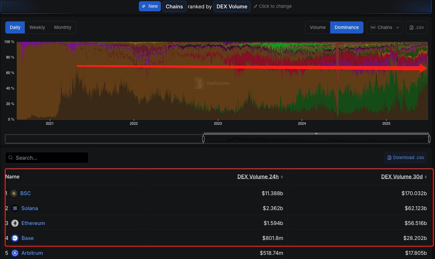This screenshot has height=259, width=435.
Task: Click the Arbitrum chain logo icon
Action: [15, 253]
